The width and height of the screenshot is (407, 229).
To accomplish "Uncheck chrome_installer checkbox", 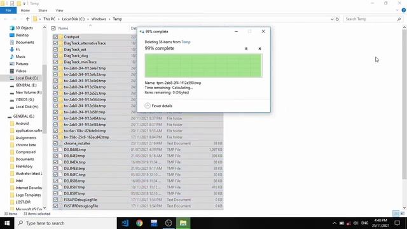I will pos(55,143).
